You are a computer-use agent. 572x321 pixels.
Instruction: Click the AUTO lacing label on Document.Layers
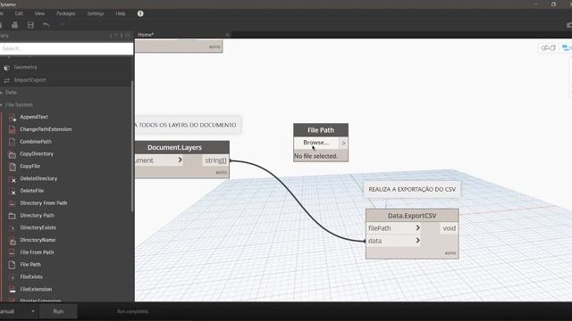221,172
